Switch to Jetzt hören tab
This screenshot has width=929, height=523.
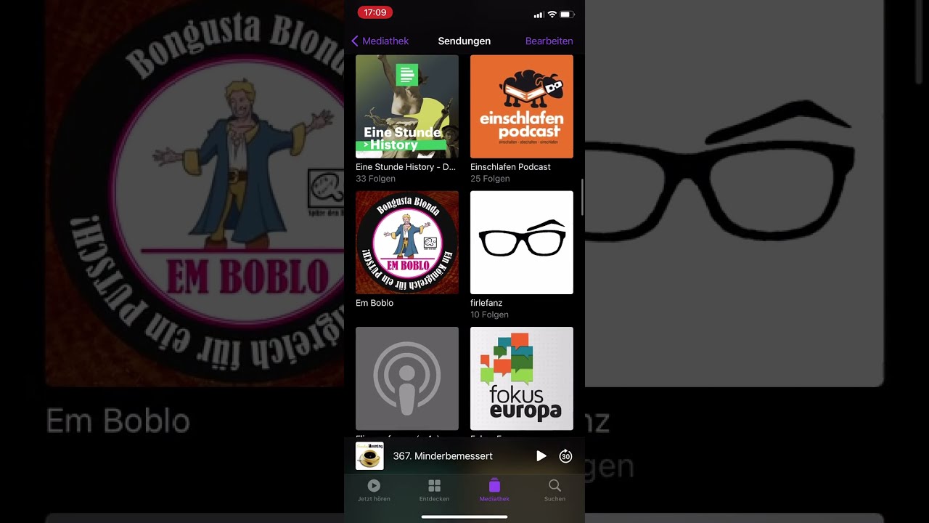374,490
